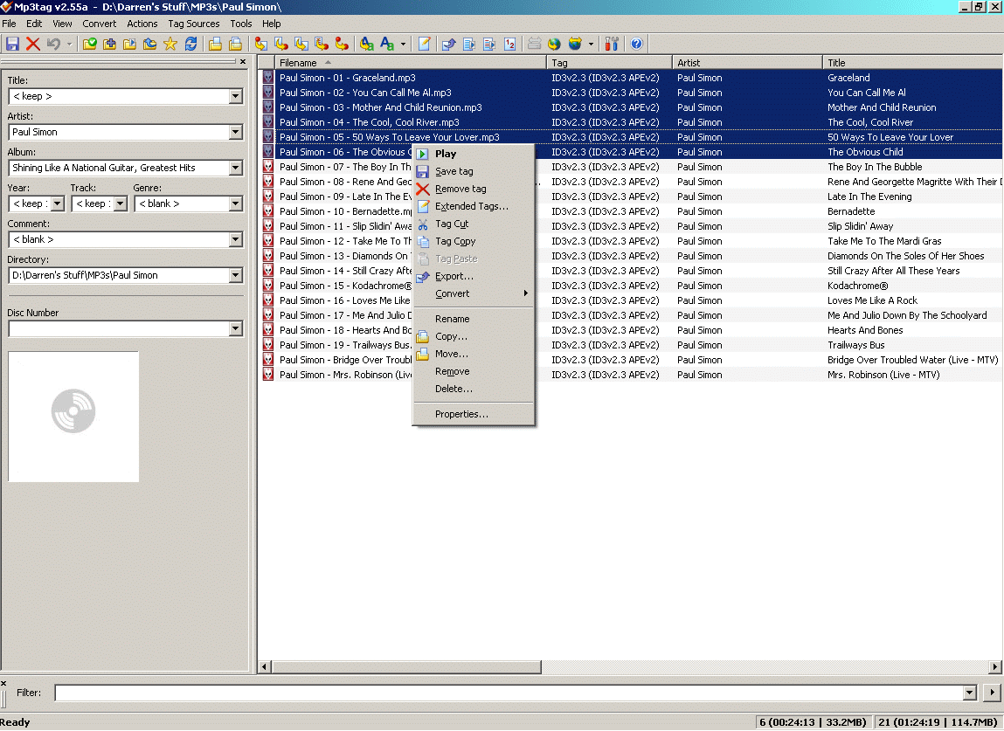Expand the Album field dropdown

point(236,169)
